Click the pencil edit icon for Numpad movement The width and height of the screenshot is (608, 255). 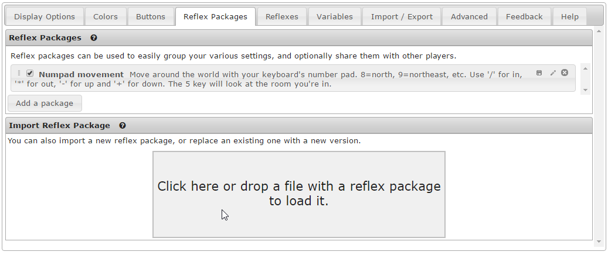(552, 73)
